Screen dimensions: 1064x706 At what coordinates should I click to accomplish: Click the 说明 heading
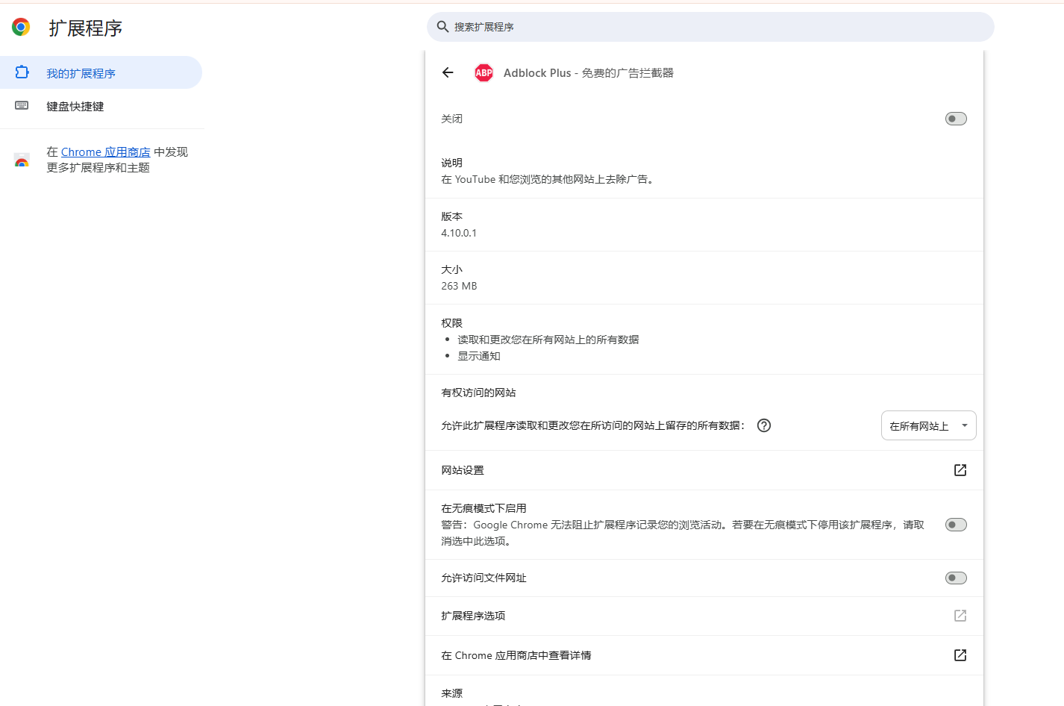(452, 163)
